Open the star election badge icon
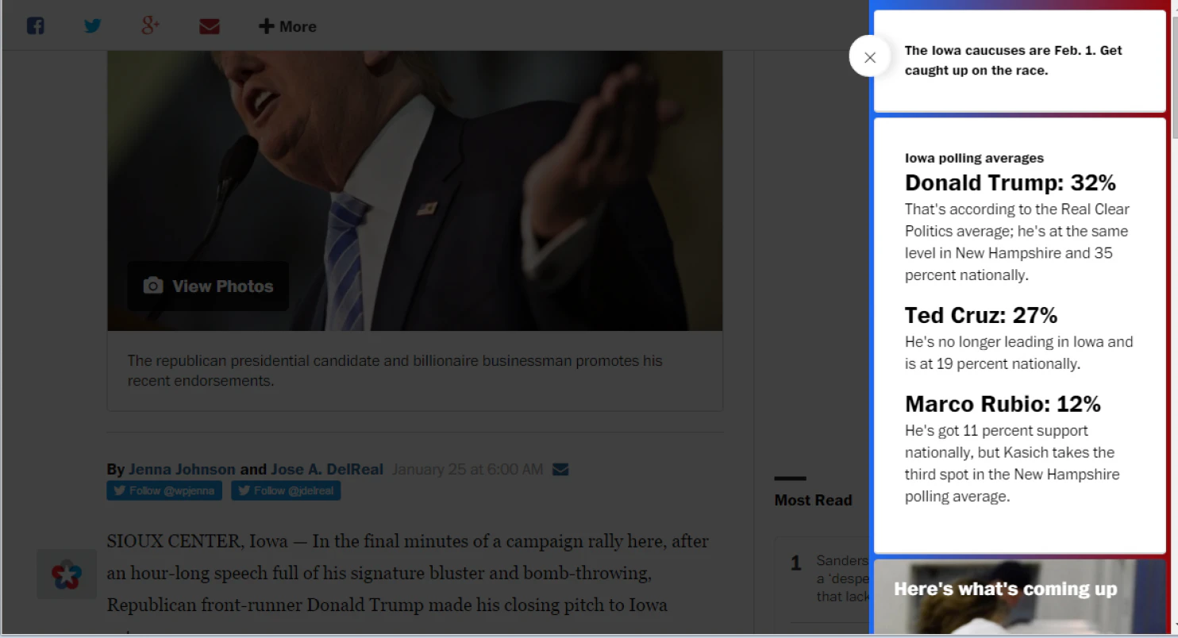This screenshot has width=1178, height=638. (67, 574)
